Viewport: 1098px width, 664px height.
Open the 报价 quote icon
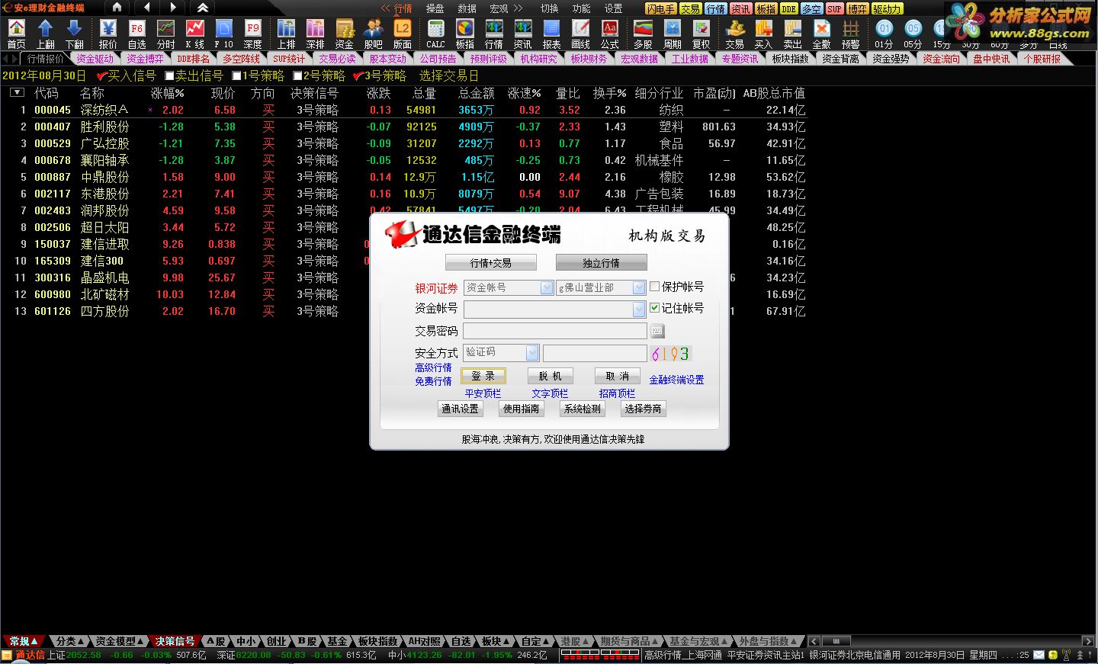108,34
